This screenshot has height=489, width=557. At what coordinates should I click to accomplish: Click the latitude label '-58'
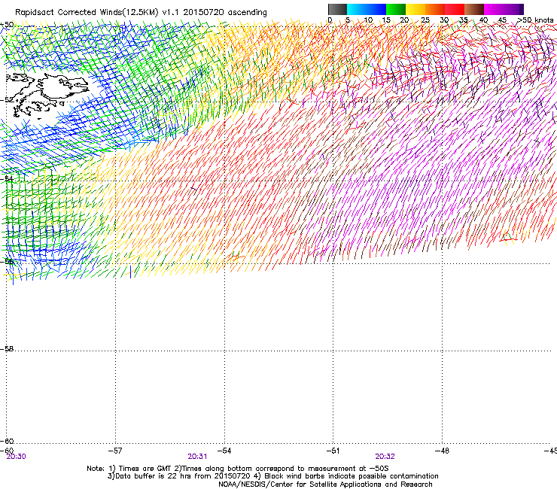[7, 349]
